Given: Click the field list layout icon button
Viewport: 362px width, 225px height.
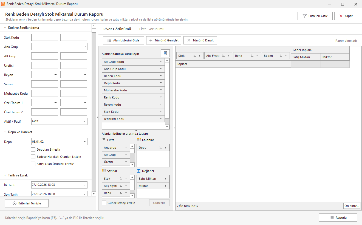Looking at the screenshot, I should (165, 53).
